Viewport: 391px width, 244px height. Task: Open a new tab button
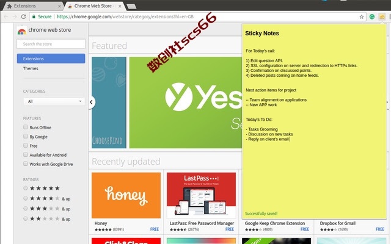[x=131, y=6]
